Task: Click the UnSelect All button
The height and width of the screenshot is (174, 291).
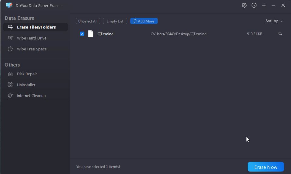Action: point(88,21)
